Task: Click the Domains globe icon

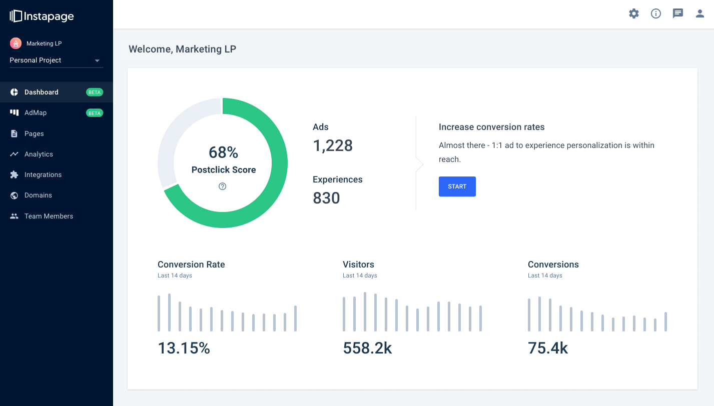Action: [x=15, y=195]
